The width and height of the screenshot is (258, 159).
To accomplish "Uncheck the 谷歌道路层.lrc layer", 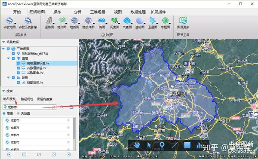I will point(18,68).
